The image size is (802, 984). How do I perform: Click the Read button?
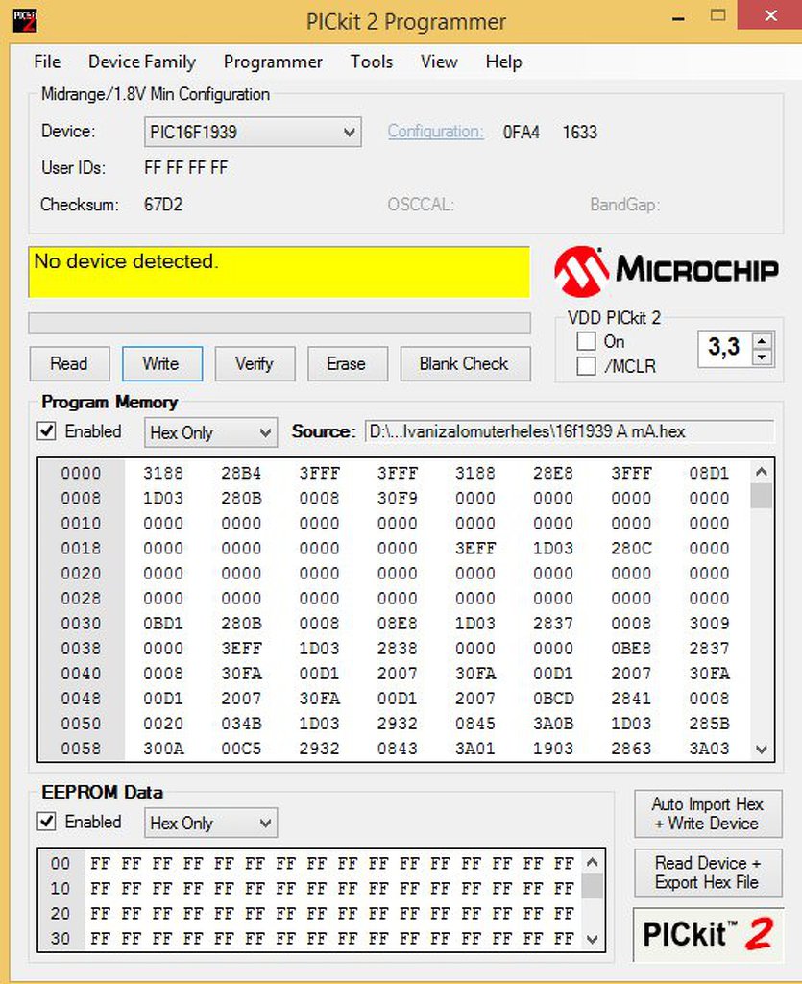(69, 363)
